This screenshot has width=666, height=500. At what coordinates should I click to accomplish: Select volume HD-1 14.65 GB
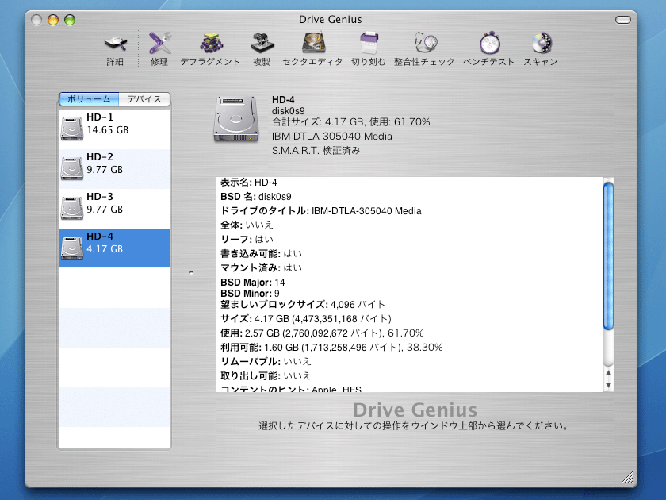pyautogui.click(x=114, y=129)
